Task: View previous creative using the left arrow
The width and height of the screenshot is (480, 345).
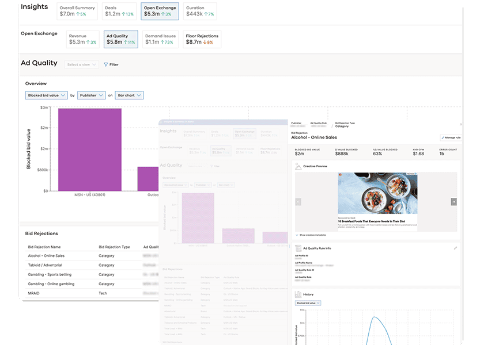Action: [298, 201]
